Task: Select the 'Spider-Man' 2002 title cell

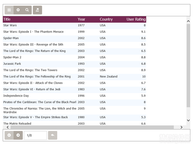Action: coord(11,38)
